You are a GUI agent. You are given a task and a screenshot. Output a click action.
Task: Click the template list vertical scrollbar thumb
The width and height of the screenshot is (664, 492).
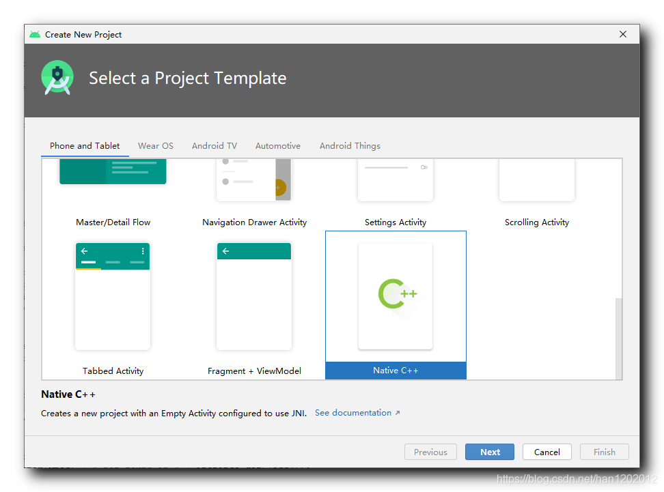[619, 338]
